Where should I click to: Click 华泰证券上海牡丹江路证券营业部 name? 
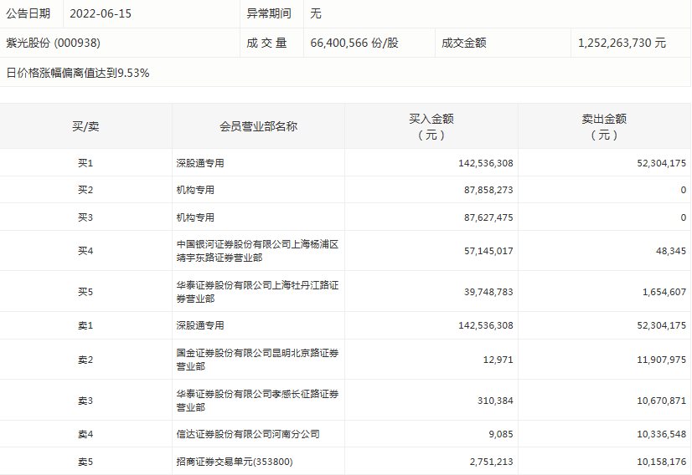pos(257,292)
